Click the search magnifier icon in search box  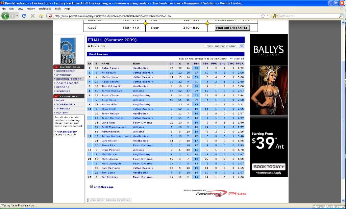341,16
